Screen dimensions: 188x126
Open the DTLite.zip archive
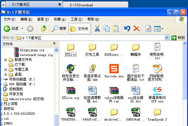70,92
